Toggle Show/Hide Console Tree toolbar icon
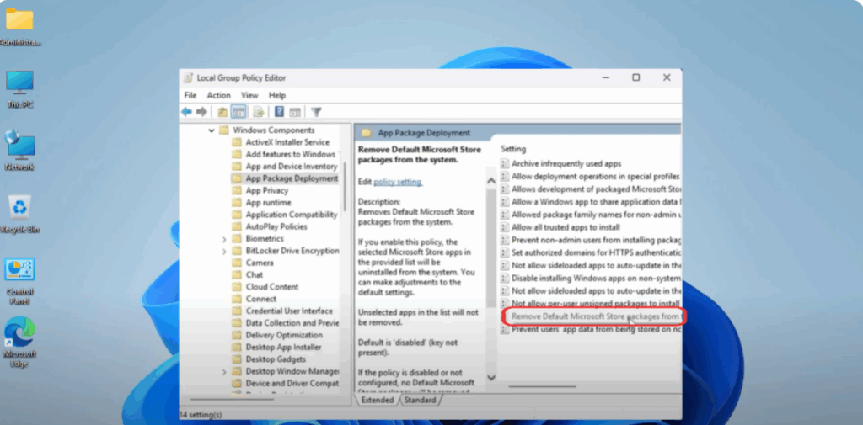This screenshot has width=863, height=425. [239, 112]
